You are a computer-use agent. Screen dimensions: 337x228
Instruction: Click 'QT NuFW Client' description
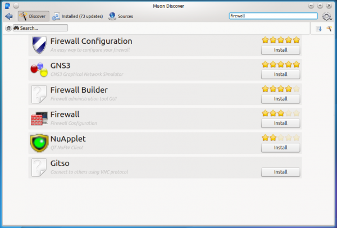pos(67,148)
